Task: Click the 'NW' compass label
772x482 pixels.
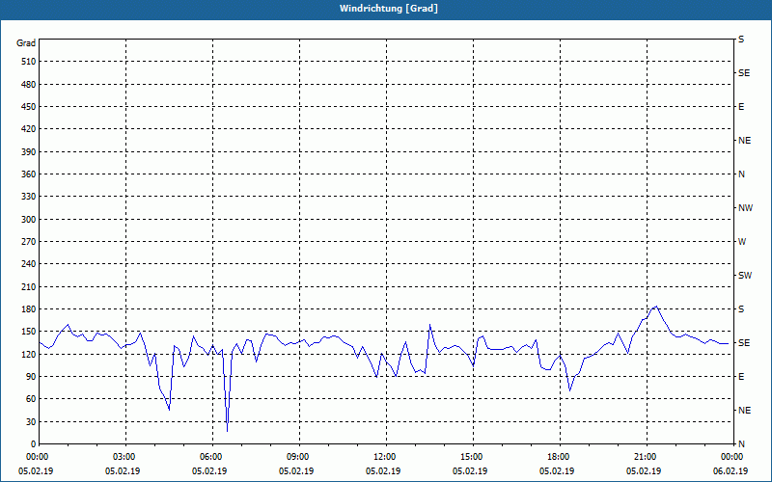Action: 745,208
